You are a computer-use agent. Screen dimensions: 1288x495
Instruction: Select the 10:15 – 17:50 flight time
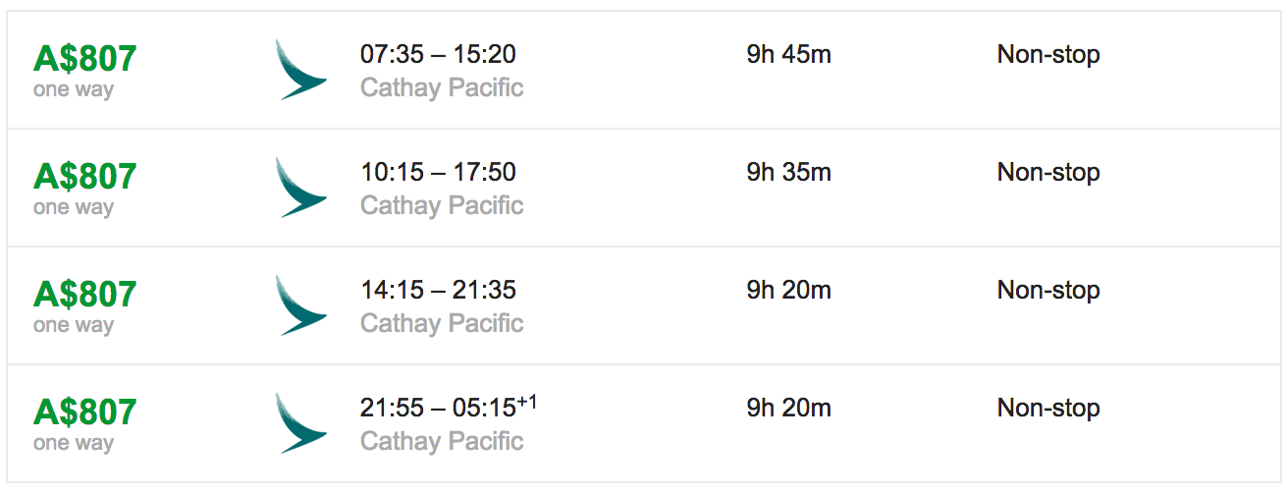click(438, 172)
